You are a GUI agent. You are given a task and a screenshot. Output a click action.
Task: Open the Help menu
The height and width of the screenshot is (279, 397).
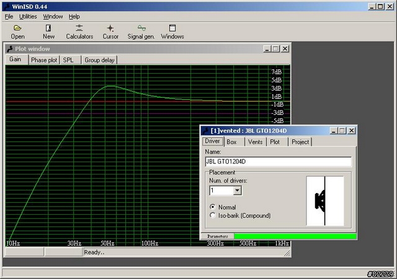pos(74,17)
